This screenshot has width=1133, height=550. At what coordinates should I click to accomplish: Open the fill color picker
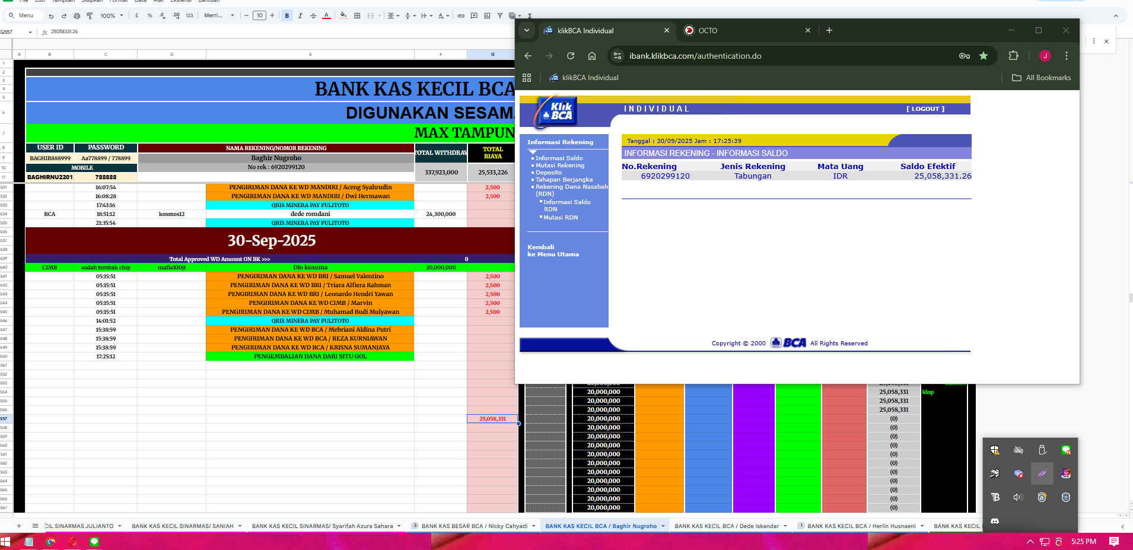point(343,16)
